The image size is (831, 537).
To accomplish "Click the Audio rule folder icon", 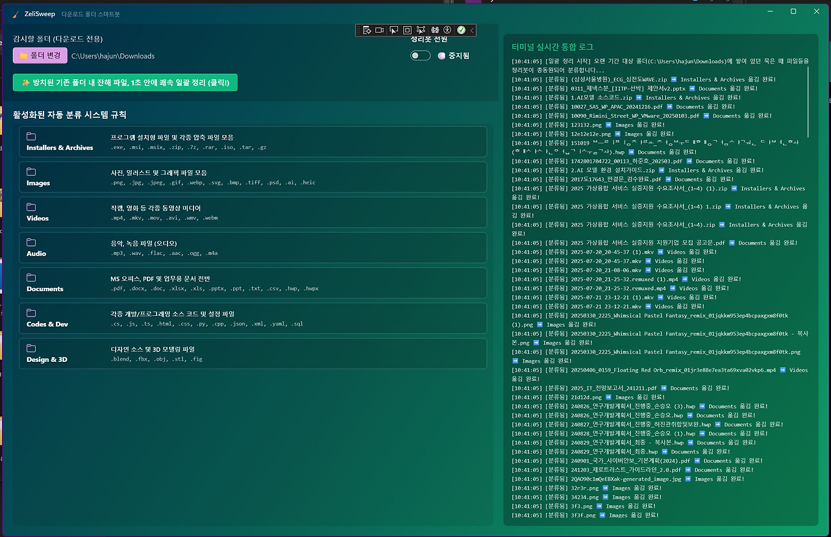I will tap(31, 242).
